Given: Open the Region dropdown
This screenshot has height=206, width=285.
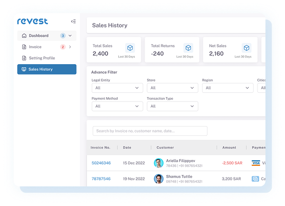Looking at the screenshot, I should coord(228,88).
